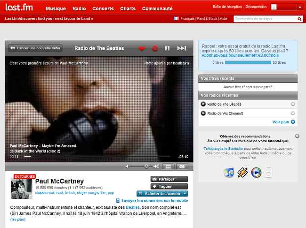Play Radio de The Beatles from recent radios
The width and height of the screenshot is (306, 228).
[x=203, y=104]
